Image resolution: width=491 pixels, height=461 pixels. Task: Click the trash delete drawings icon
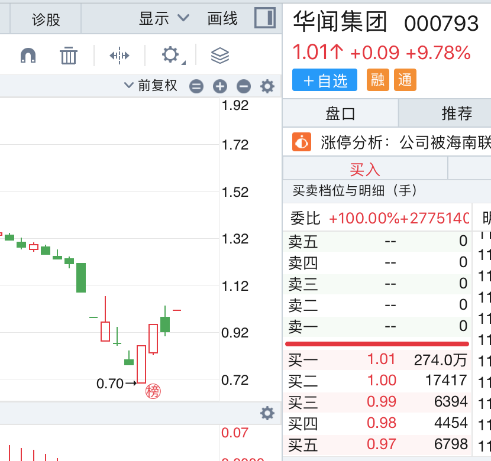click(69, 56)
